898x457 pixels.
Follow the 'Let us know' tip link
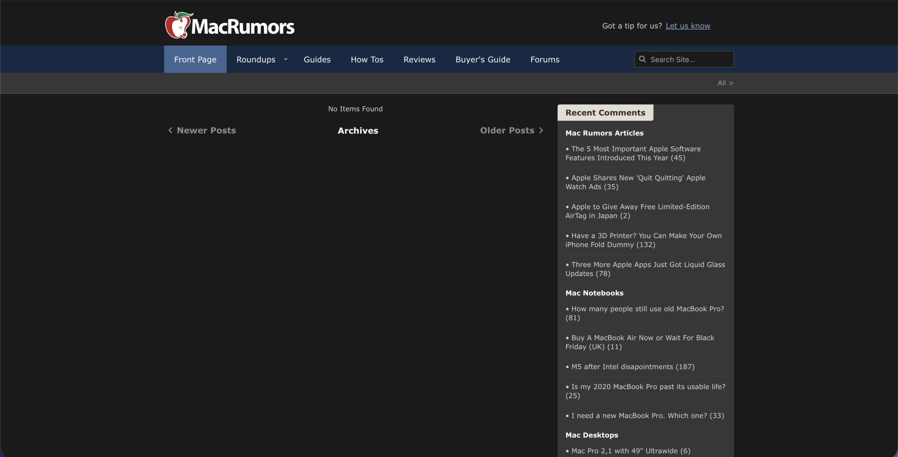pyautogui.click(x=688, y=26)
